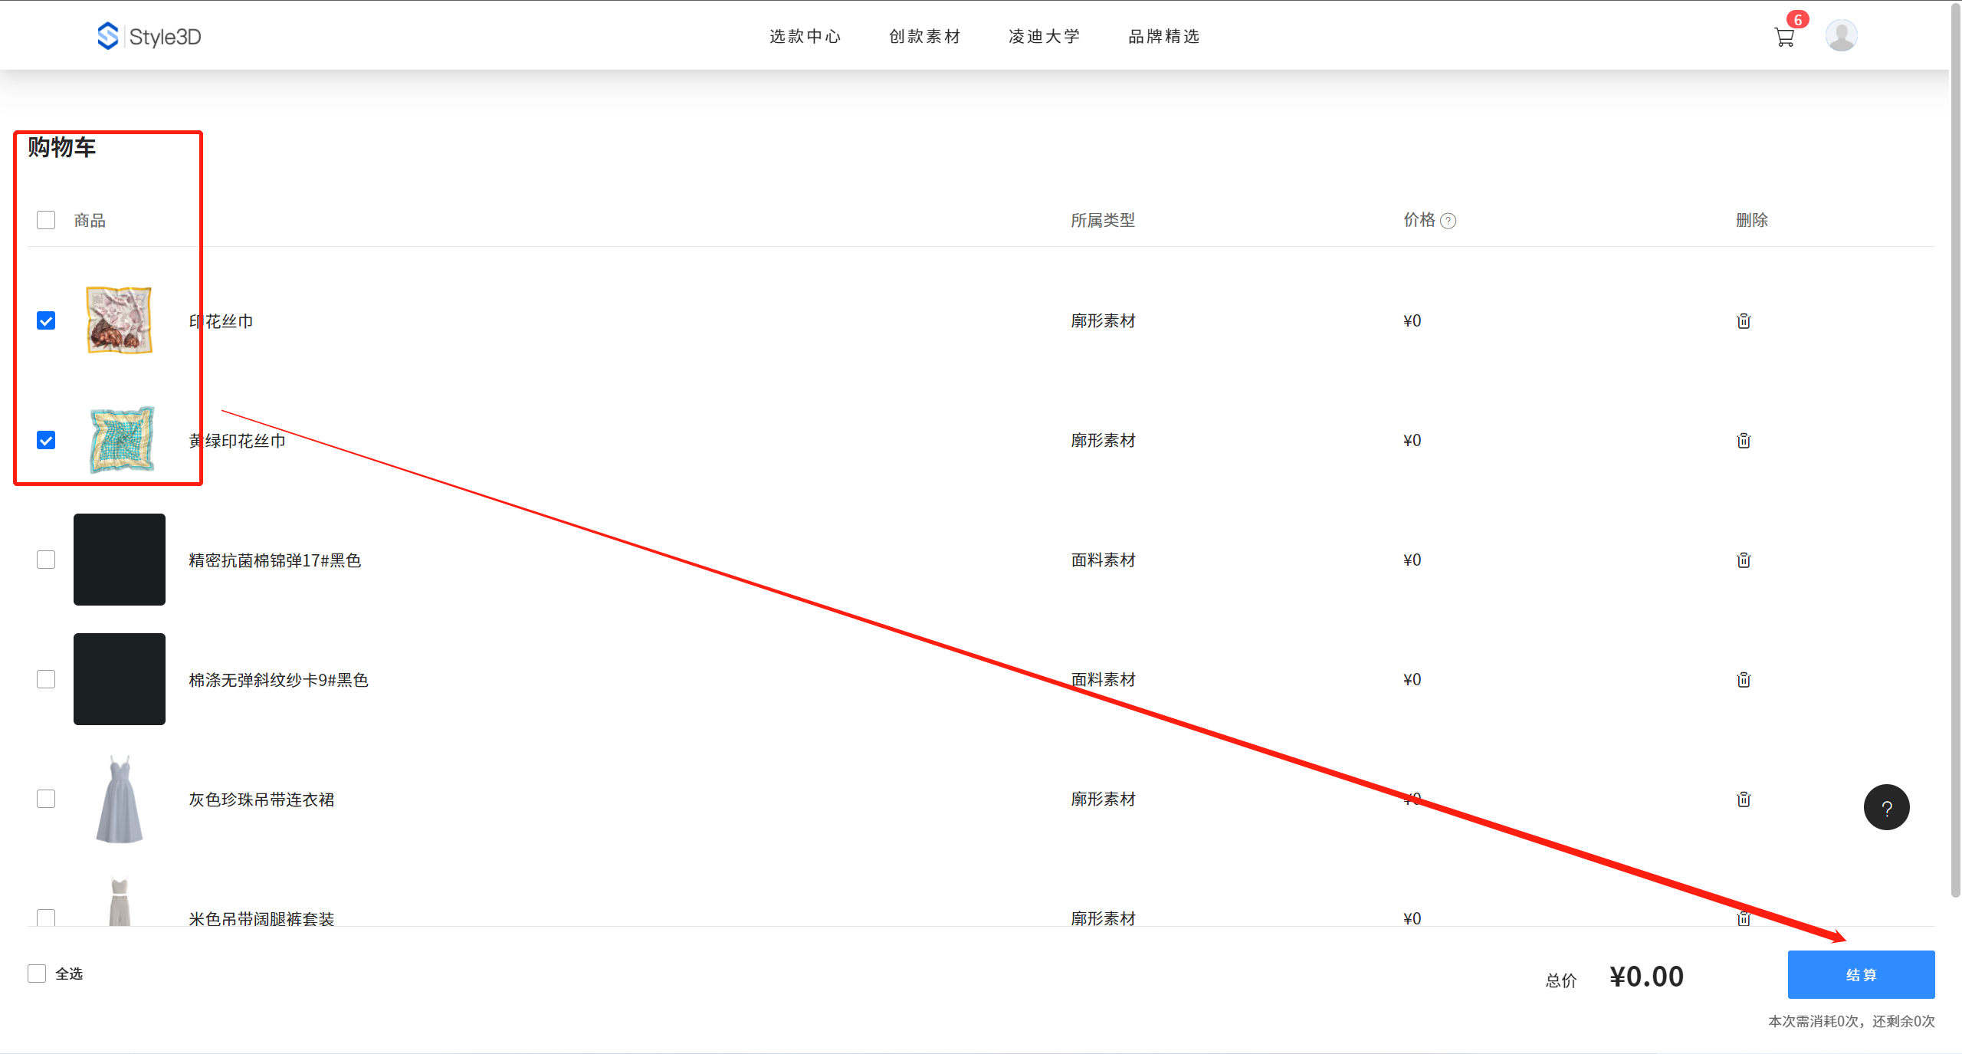This screenshot has height=1054, width=1962.
Task: Open the 凌迪大学 menu item
Action: [1044, 36]
